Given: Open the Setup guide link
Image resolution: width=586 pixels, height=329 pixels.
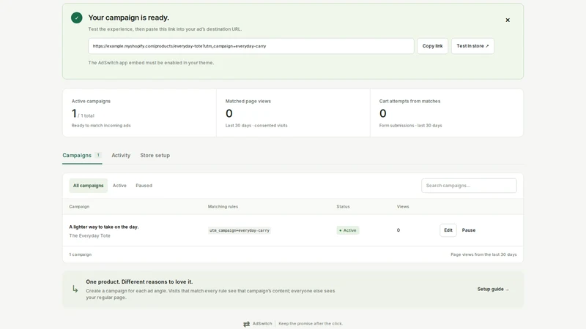Looking at the screenshot, I should (493, 289).
